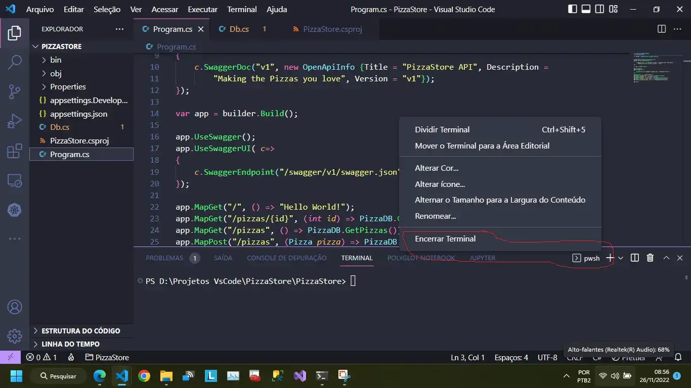Toggle the secondary sidebar layout icon

pos(599,9)
